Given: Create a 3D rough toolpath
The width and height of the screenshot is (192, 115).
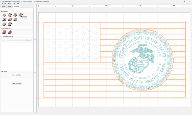Looking at the screenshot, I should point(4,32).
